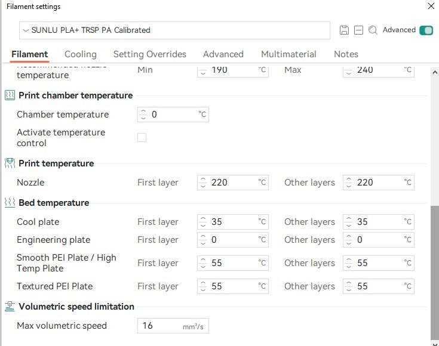
Task: Click the delete preset icon
Action: pos(358,30)
